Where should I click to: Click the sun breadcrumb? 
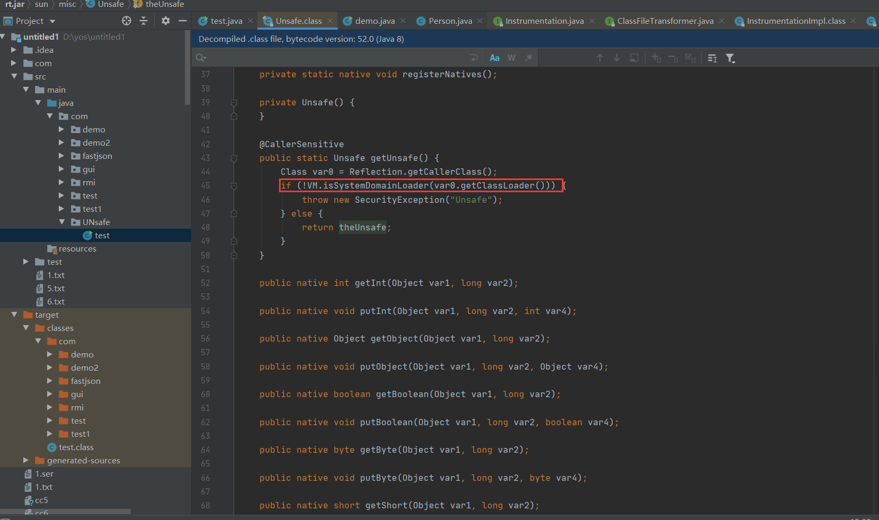(41, 4)
